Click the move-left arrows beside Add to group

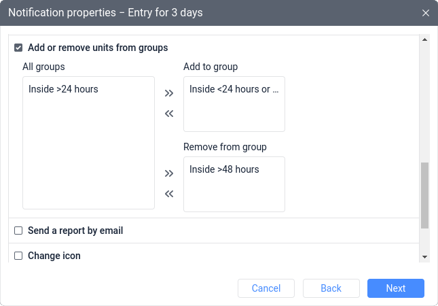[169, 114]
